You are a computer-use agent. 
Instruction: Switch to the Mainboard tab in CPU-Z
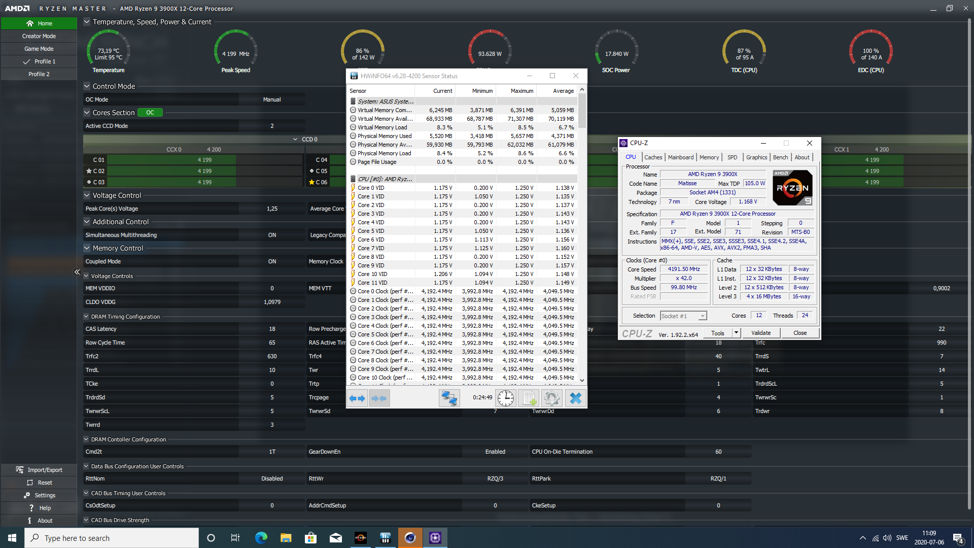point(680,157)
